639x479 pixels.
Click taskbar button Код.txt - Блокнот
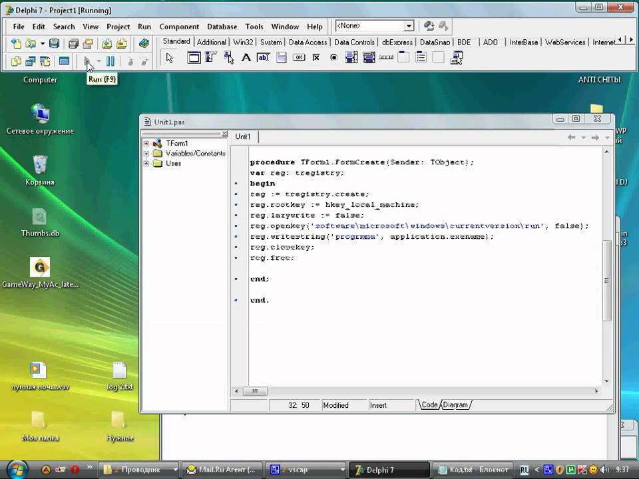[473, 470]
